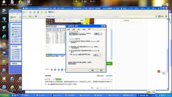Image resolution: width=172 pixels, height=97 pixels.
Task: Click the second blue share icon
Action: [55, 70]
